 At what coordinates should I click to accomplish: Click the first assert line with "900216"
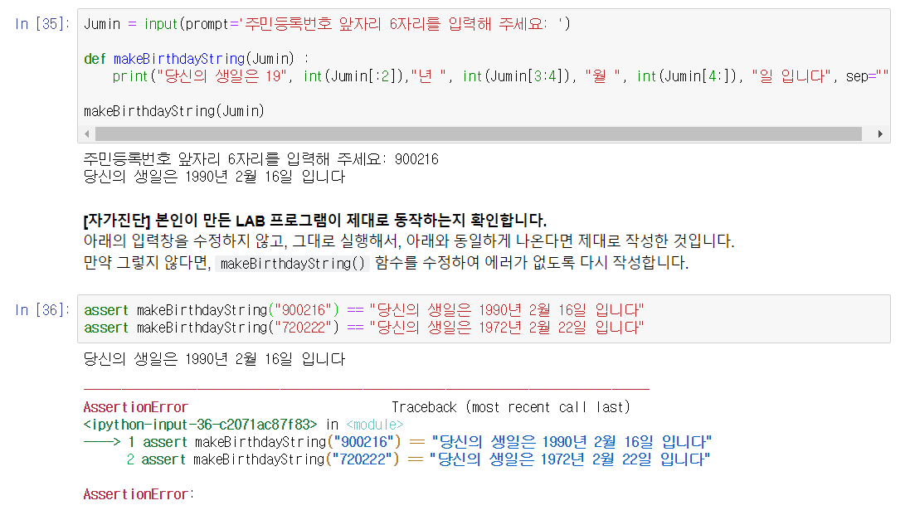[x=364, y=309]
